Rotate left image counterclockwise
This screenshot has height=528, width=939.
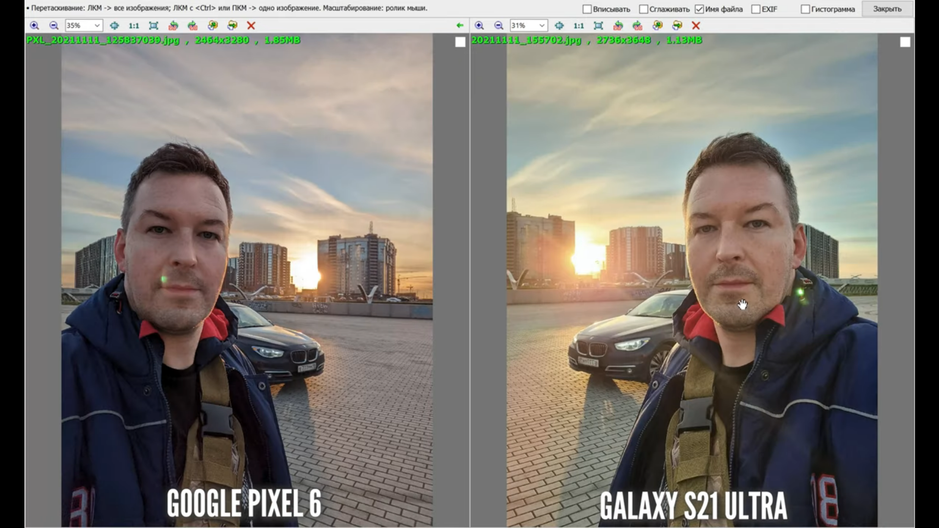173,25
